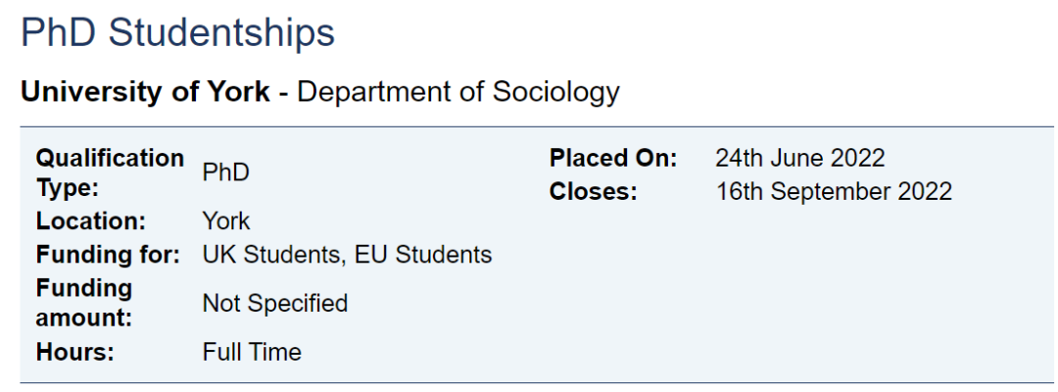The width and height of the screenshot is (1058, 392).
Task: Click the Funding for label
Action: click(108, 255)
